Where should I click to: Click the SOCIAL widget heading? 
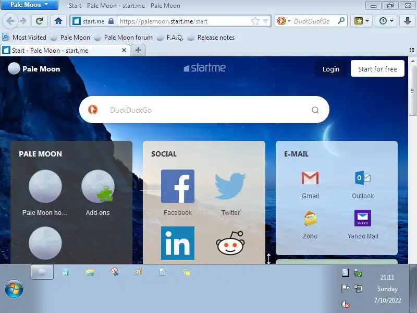[164, 154]
